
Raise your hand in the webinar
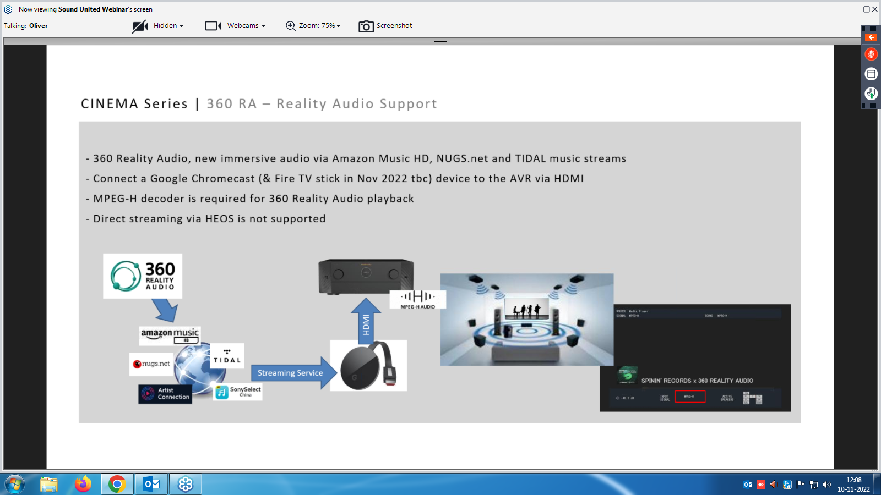tap(871, 94)
